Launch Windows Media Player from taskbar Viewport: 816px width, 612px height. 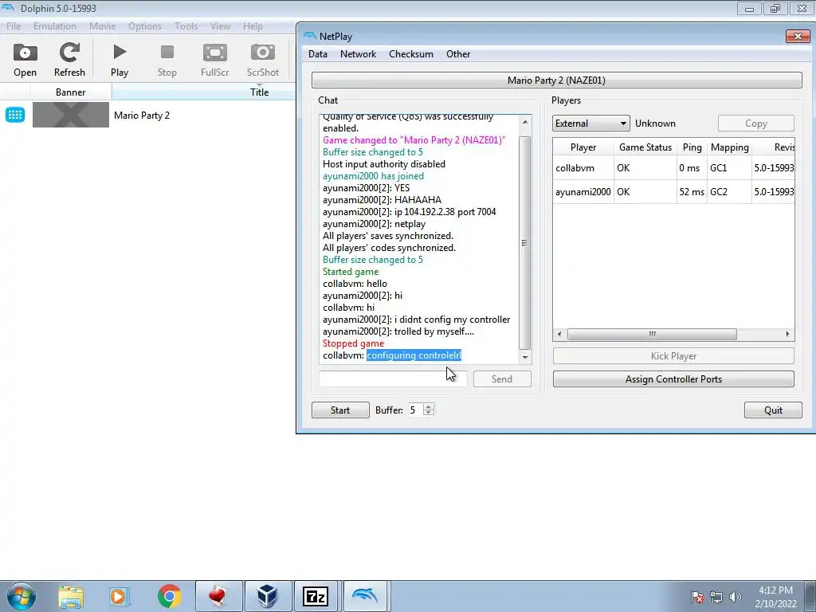pos(120,596)
